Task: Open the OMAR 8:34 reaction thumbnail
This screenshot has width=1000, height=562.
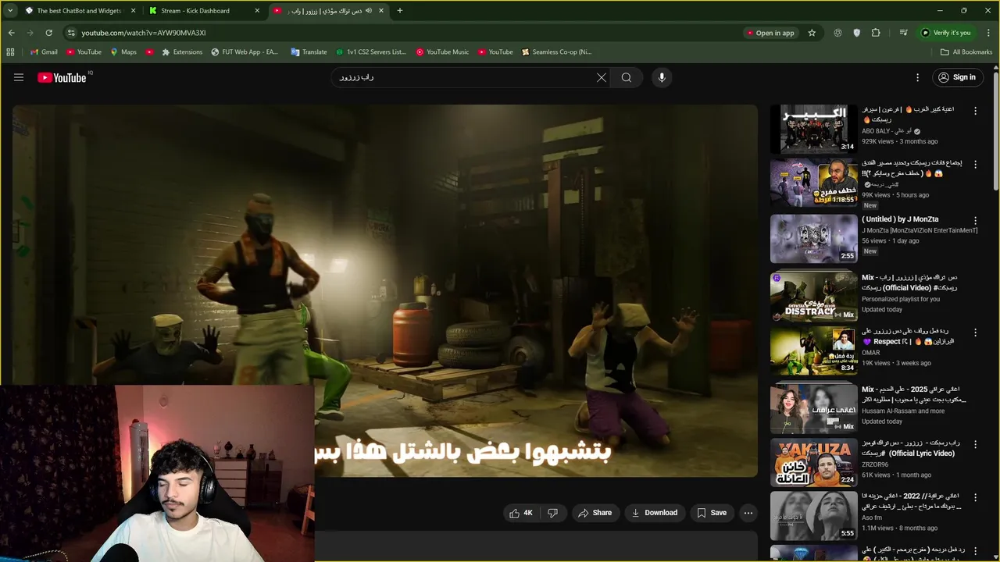Action: pyautogui.click(x=813, y=350)
